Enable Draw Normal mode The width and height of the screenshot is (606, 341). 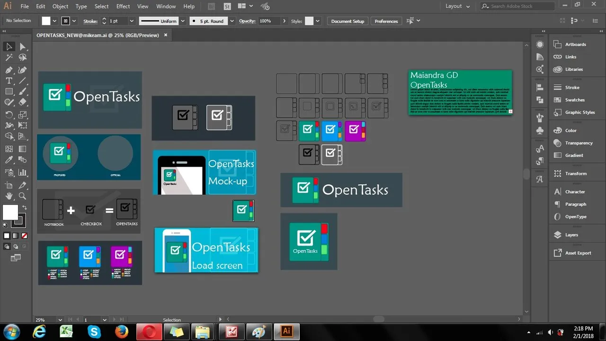click(7, 246)
